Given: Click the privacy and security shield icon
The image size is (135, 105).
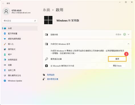Looking at the screenshot, I should (x=5, y=75).
